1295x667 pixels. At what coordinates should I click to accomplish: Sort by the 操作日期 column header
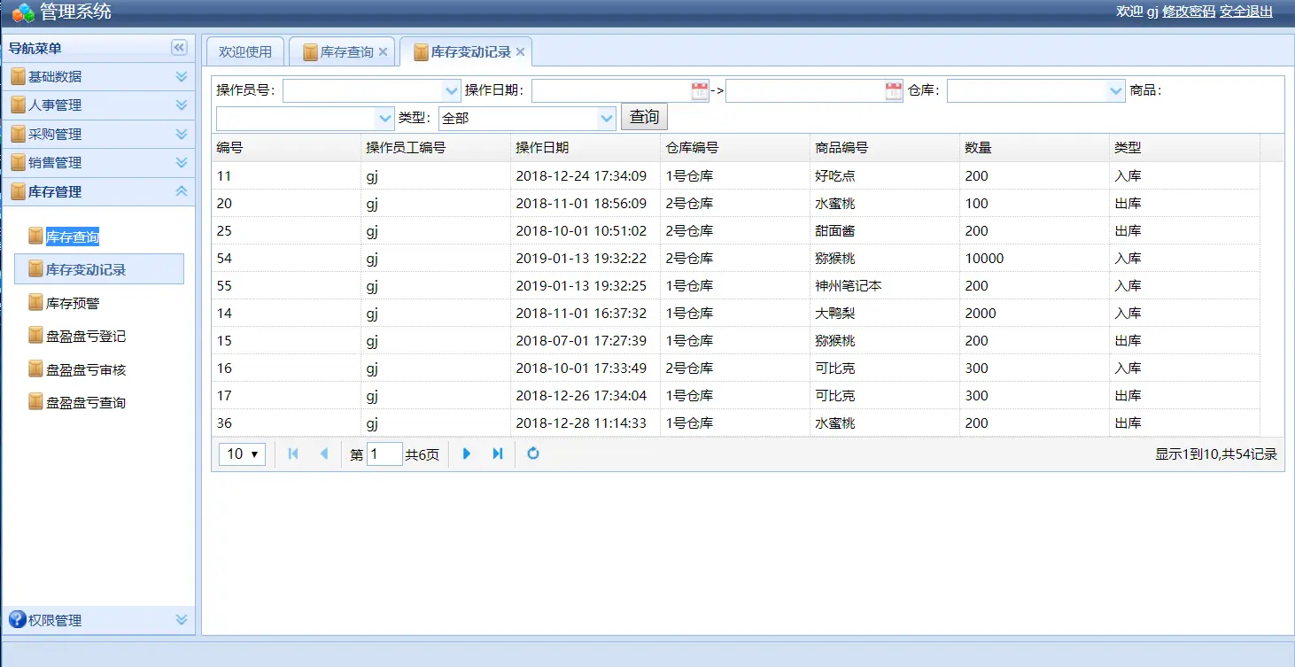(x=585, y=148)
